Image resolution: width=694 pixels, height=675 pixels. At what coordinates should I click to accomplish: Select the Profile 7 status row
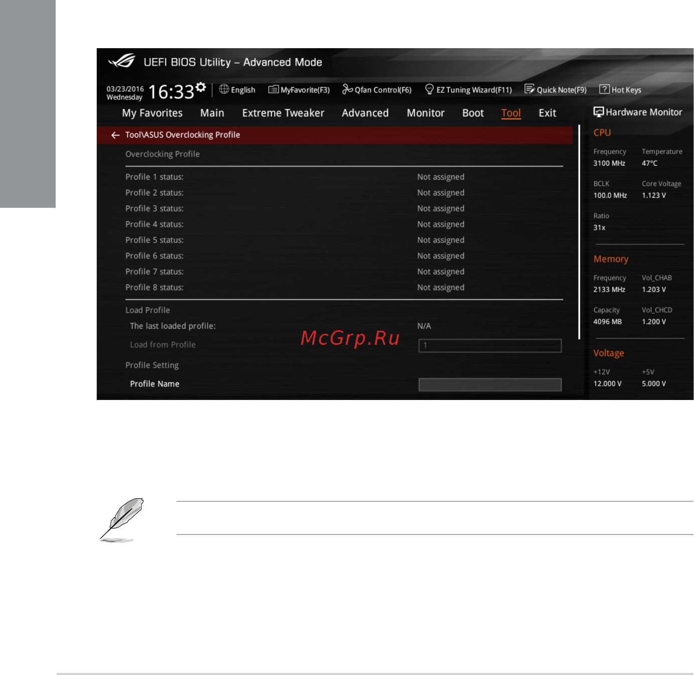[x=344, y=272]
